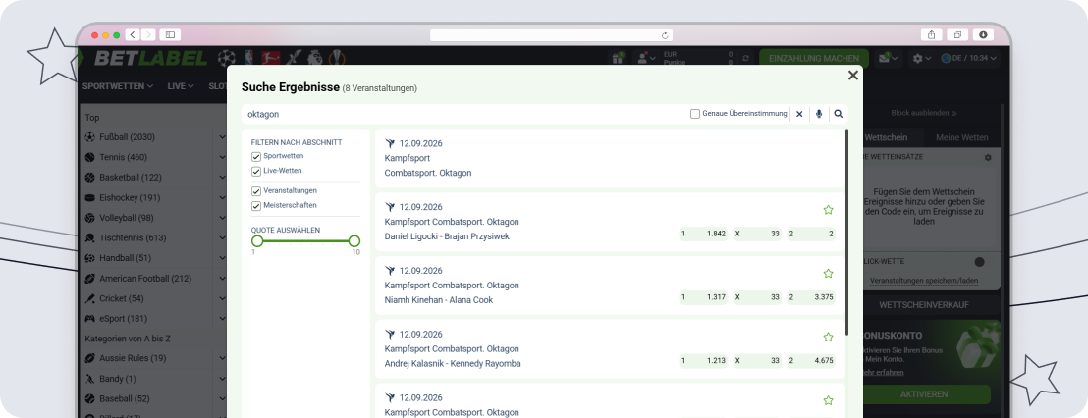Select Baseball (52) in sports list
This screenshot has height=418, width=1088.
pyautogui.click(x=124, y=399)
